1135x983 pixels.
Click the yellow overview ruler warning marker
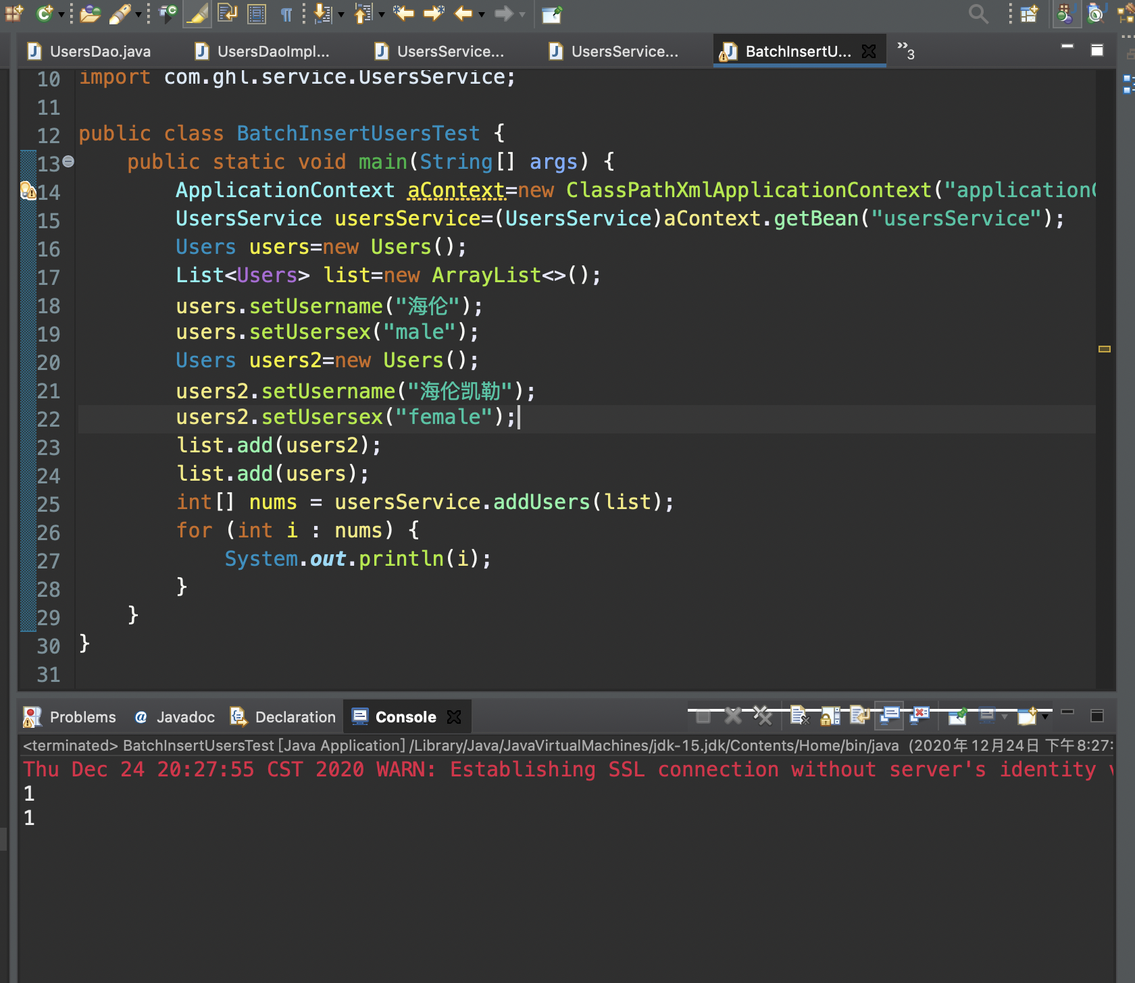coord(1105,349)
